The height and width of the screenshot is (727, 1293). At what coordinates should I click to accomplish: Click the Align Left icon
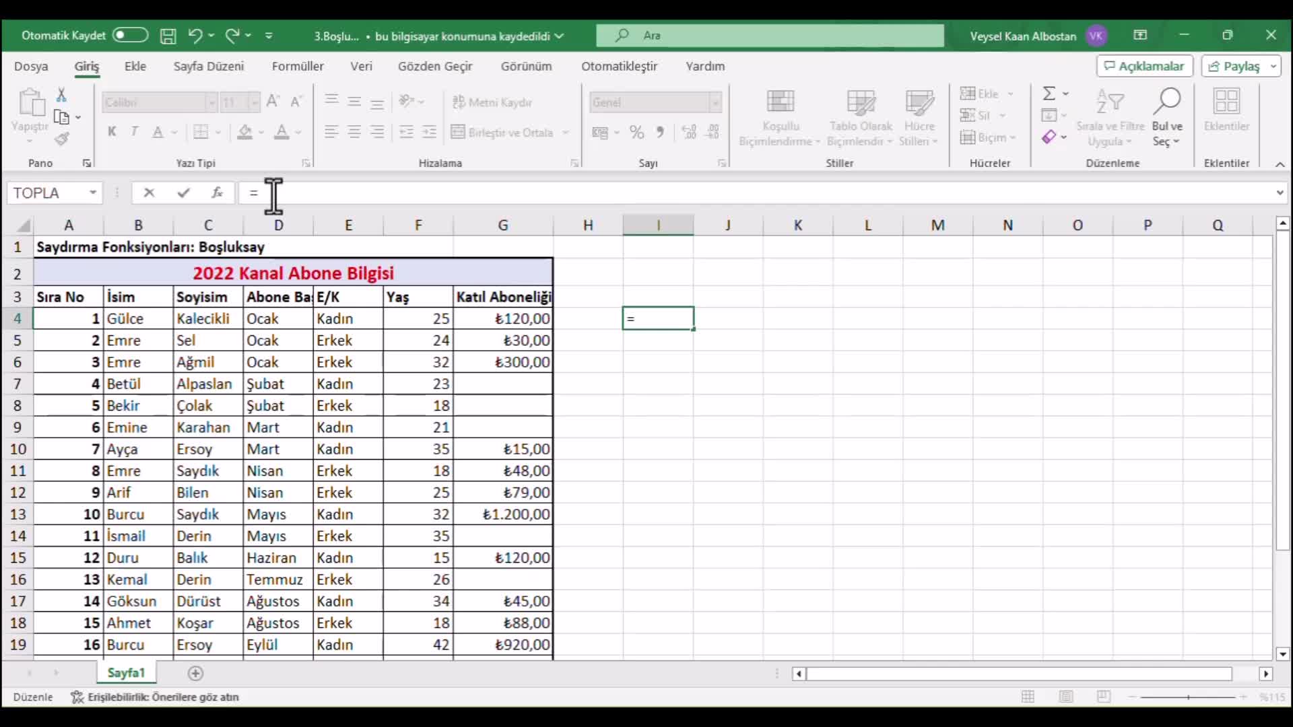(331, 132)
